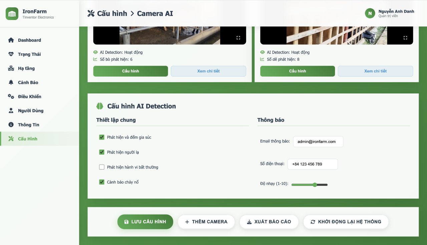Image resolution: width=427 pixels, height=245 pixels.
Task: Expand fullscreen on the goat camera feed
Action: tap(405, 38)
